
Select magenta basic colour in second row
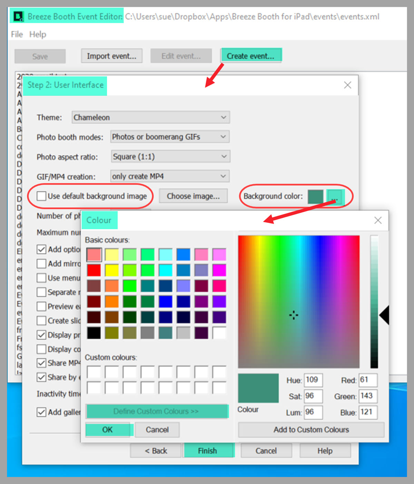(219, 270)
